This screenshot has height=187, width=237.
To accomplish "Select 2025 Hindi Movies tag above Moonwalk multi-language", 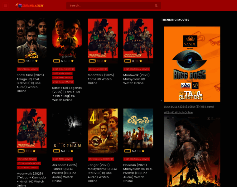I will 27,159.
